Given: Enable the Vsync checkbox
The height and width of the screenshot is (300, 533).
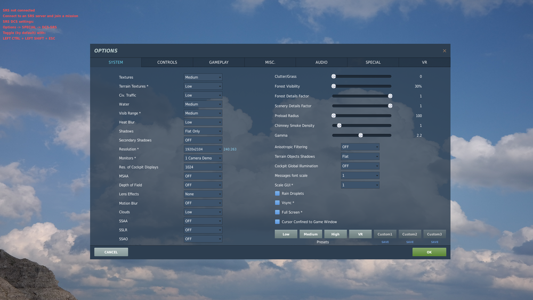Looking at the screenshot, I should (x=277, y=203).
